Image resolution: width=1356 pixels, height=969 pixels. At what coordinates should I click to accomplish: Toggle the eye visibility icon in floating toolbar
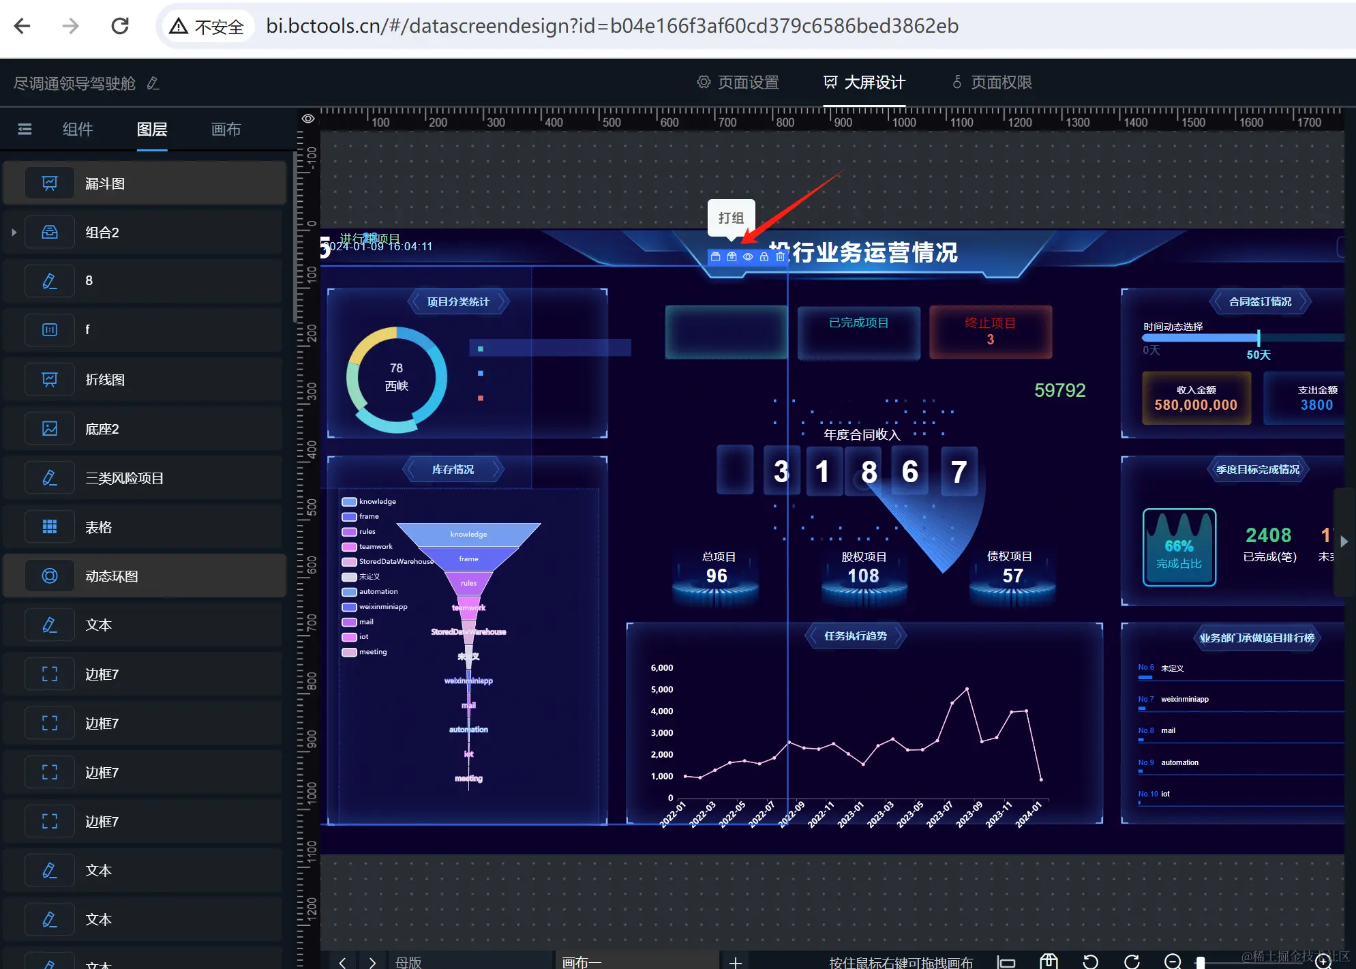[x=748, y=257]
